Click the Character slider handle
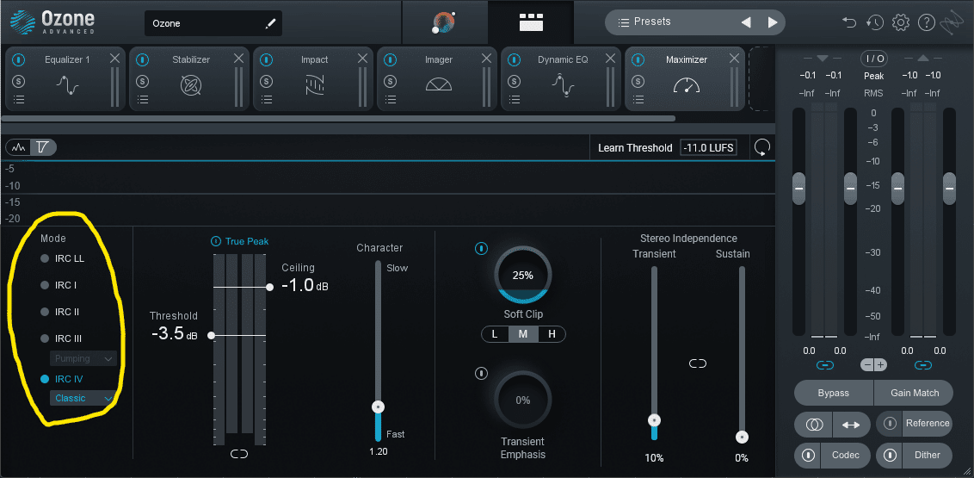 378,407
